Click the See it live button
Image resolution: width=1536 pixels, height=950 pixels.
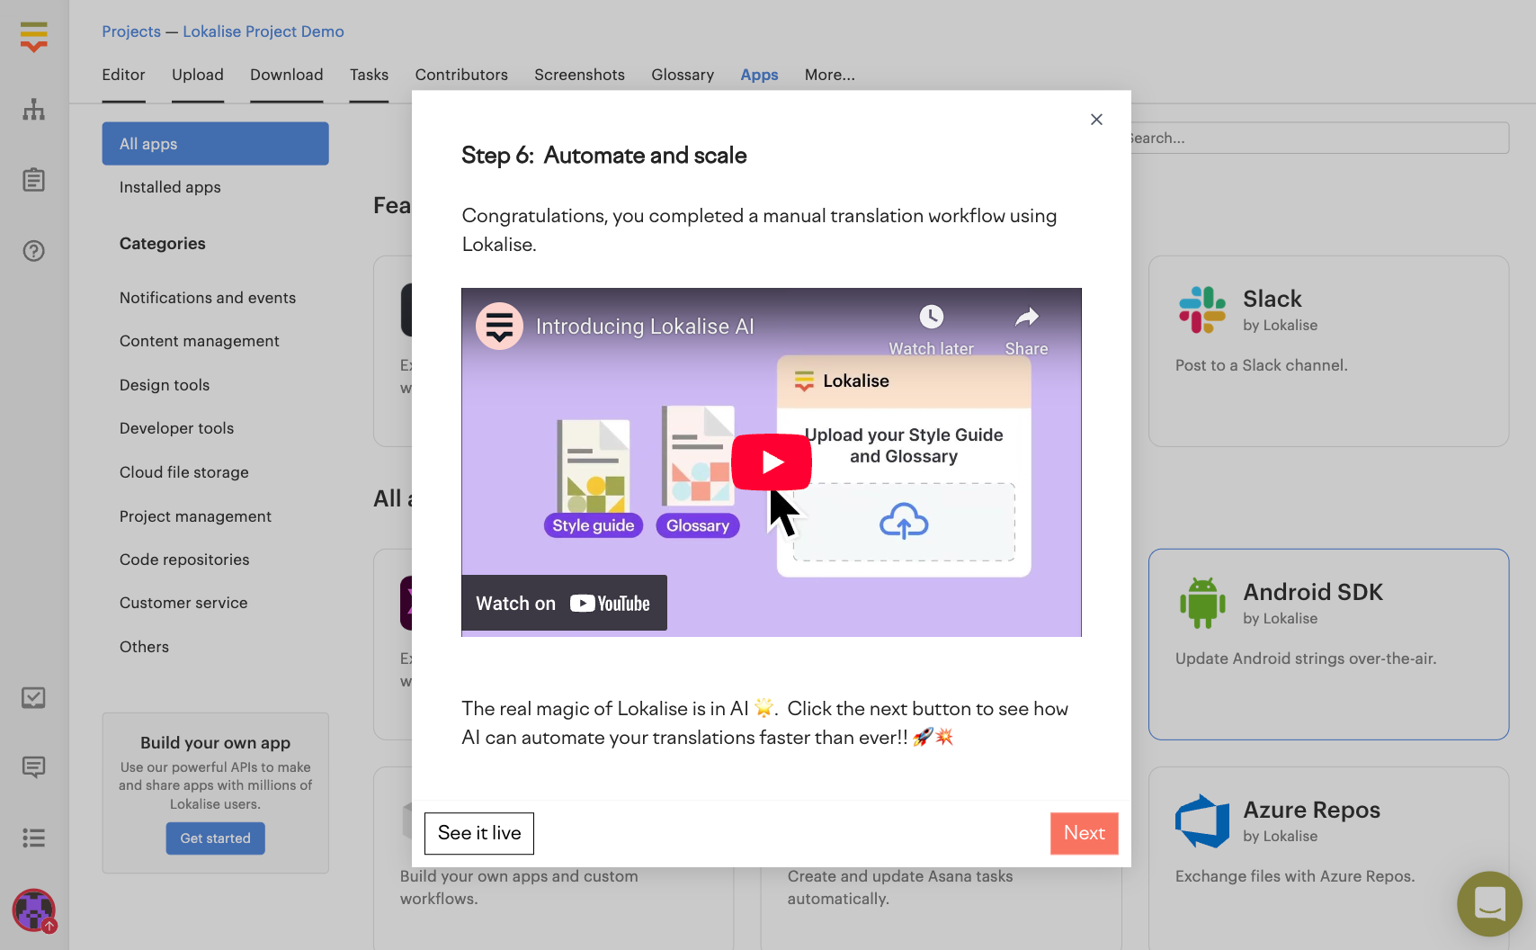tap(479, 833)
